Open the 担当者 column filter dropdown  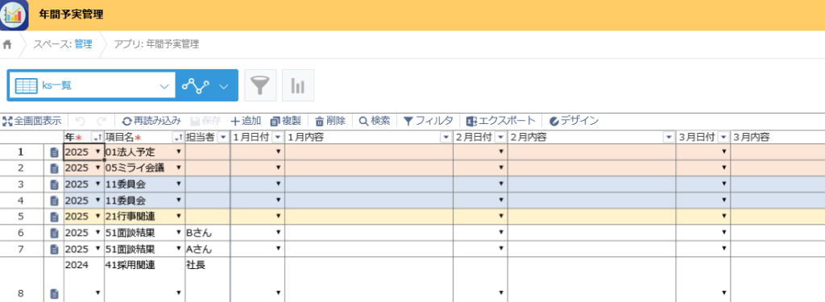tap(223, 138)
